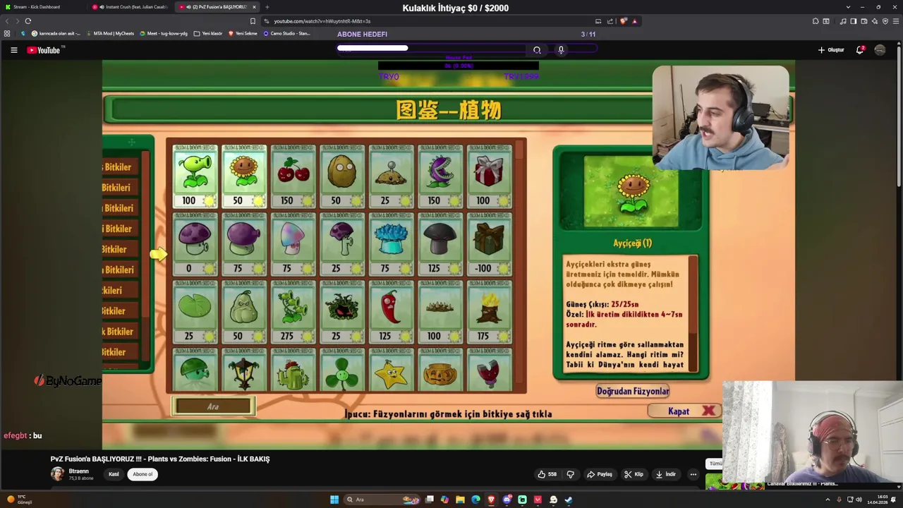This screenshot has width=903, height=508.
Task: Select the Pumpkin plant card
Action: point(440,370)
